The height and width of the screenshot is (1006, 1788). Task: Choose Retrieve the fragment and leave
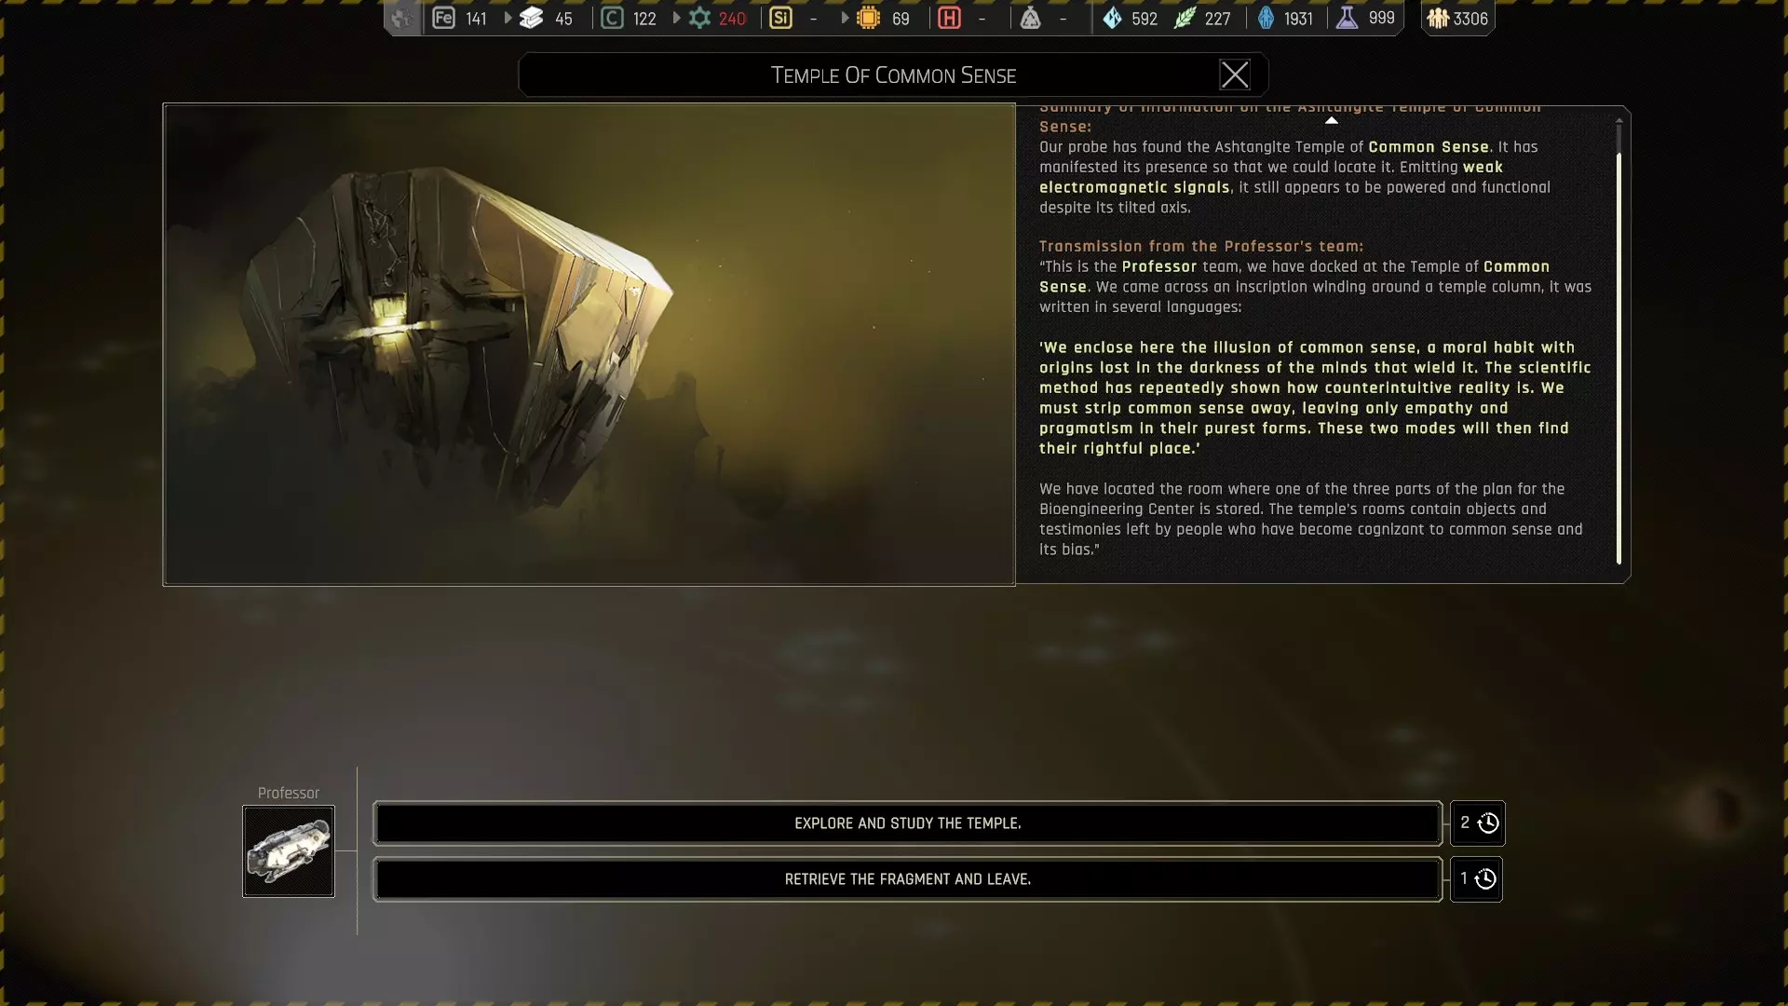(907, 879)
